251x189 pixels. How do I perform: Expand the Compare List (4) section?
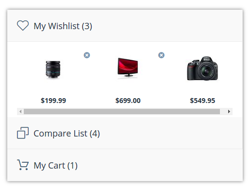tap(125, 133)
